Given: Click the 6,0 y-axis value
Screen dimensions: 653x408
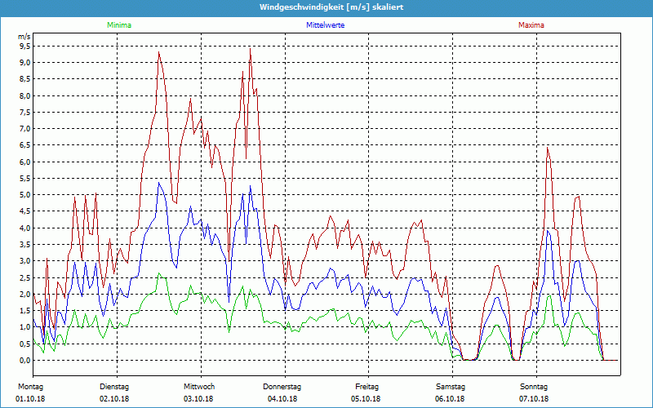Looking at the screenshot, I should [25, 162].
